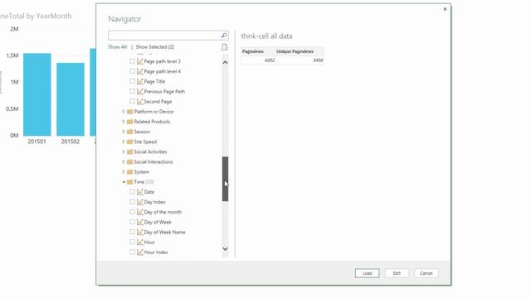Click the Day of Week Name chart icon
531x298 pixels.
click(x=140, y=232)
